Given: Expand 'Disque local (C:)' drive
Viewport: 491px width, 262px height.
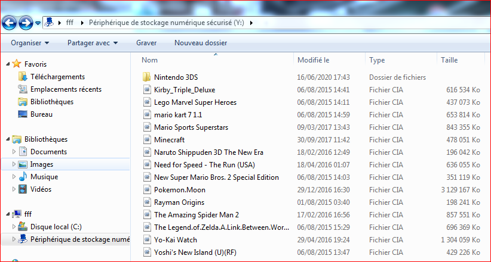Looking at the screenshot, I should coord(14,227).
